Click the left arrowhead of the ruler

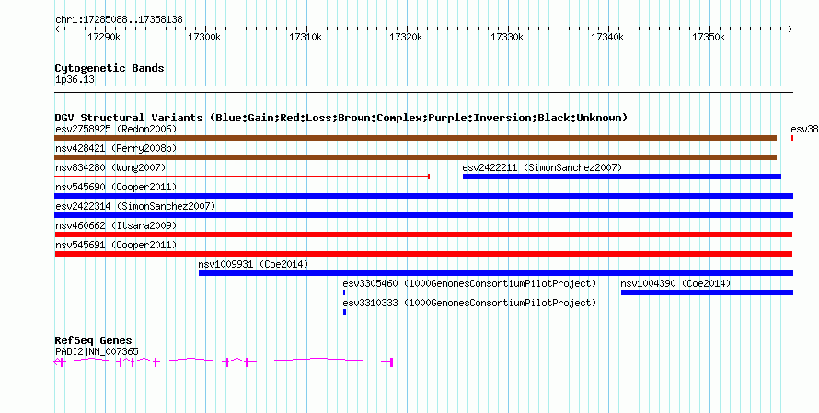pyautogui.click(x=57, y=29)
